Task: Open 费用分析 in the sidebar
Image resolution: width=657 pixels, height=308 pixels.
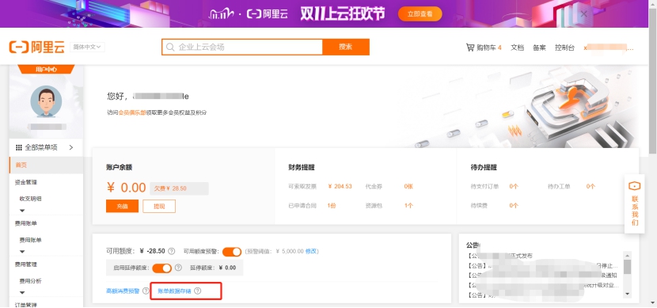Action: [x=31, y=281]
